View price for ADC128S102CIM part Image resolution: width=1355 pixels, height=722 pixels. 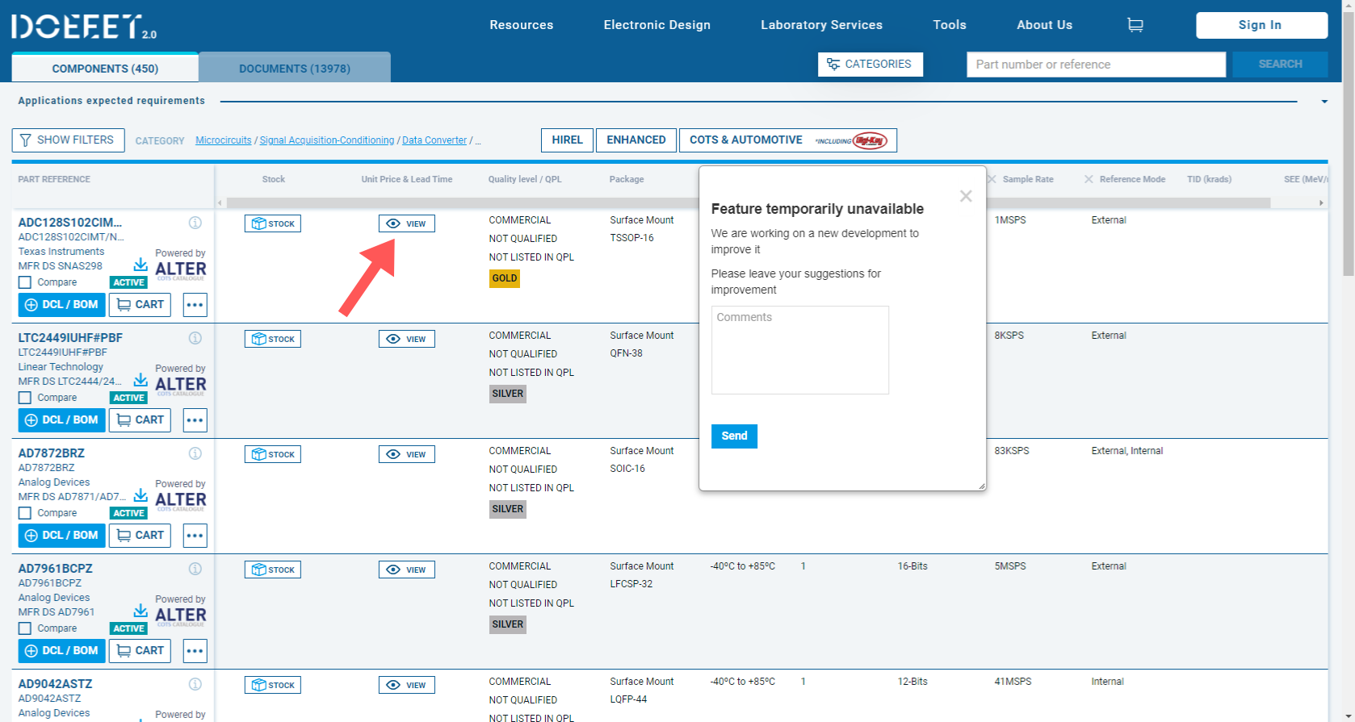pyautogui.click(x=407, y=223)
